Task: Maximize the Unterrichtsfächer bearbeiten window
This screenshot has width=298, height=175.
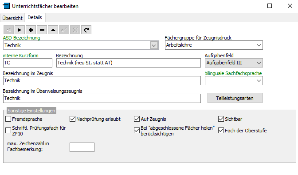Action: point(270,6)
